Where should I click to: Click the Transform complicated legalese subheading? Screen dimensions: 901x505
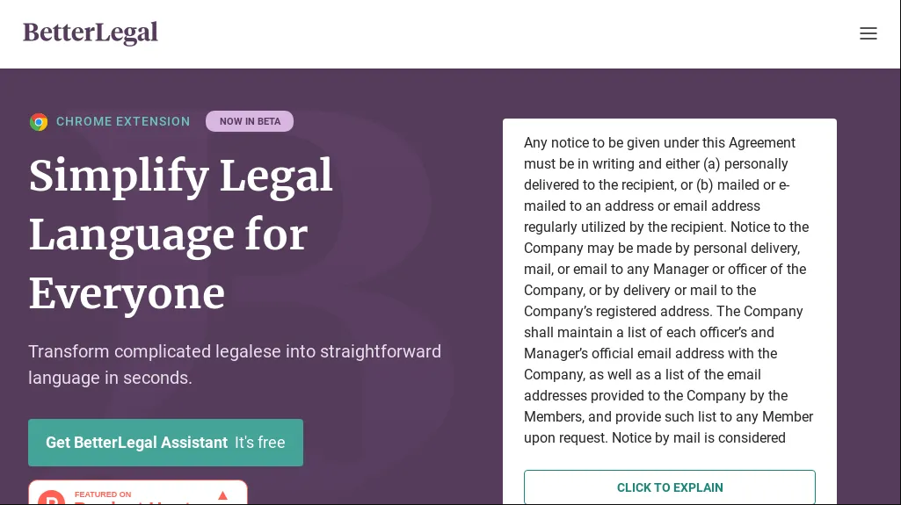pyautogui.click(x=235, y=352)
